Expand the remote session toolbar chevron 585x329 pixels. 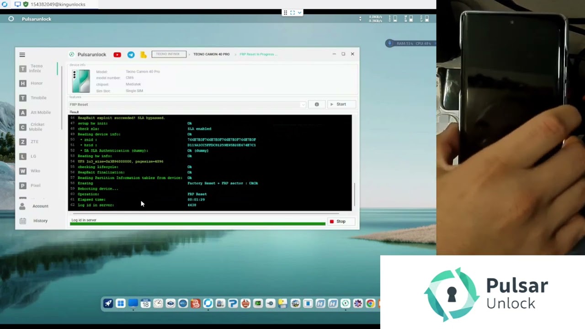click(299, 12)
